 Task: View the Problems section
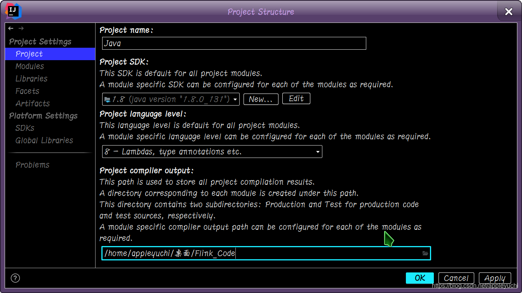point(32,165)
